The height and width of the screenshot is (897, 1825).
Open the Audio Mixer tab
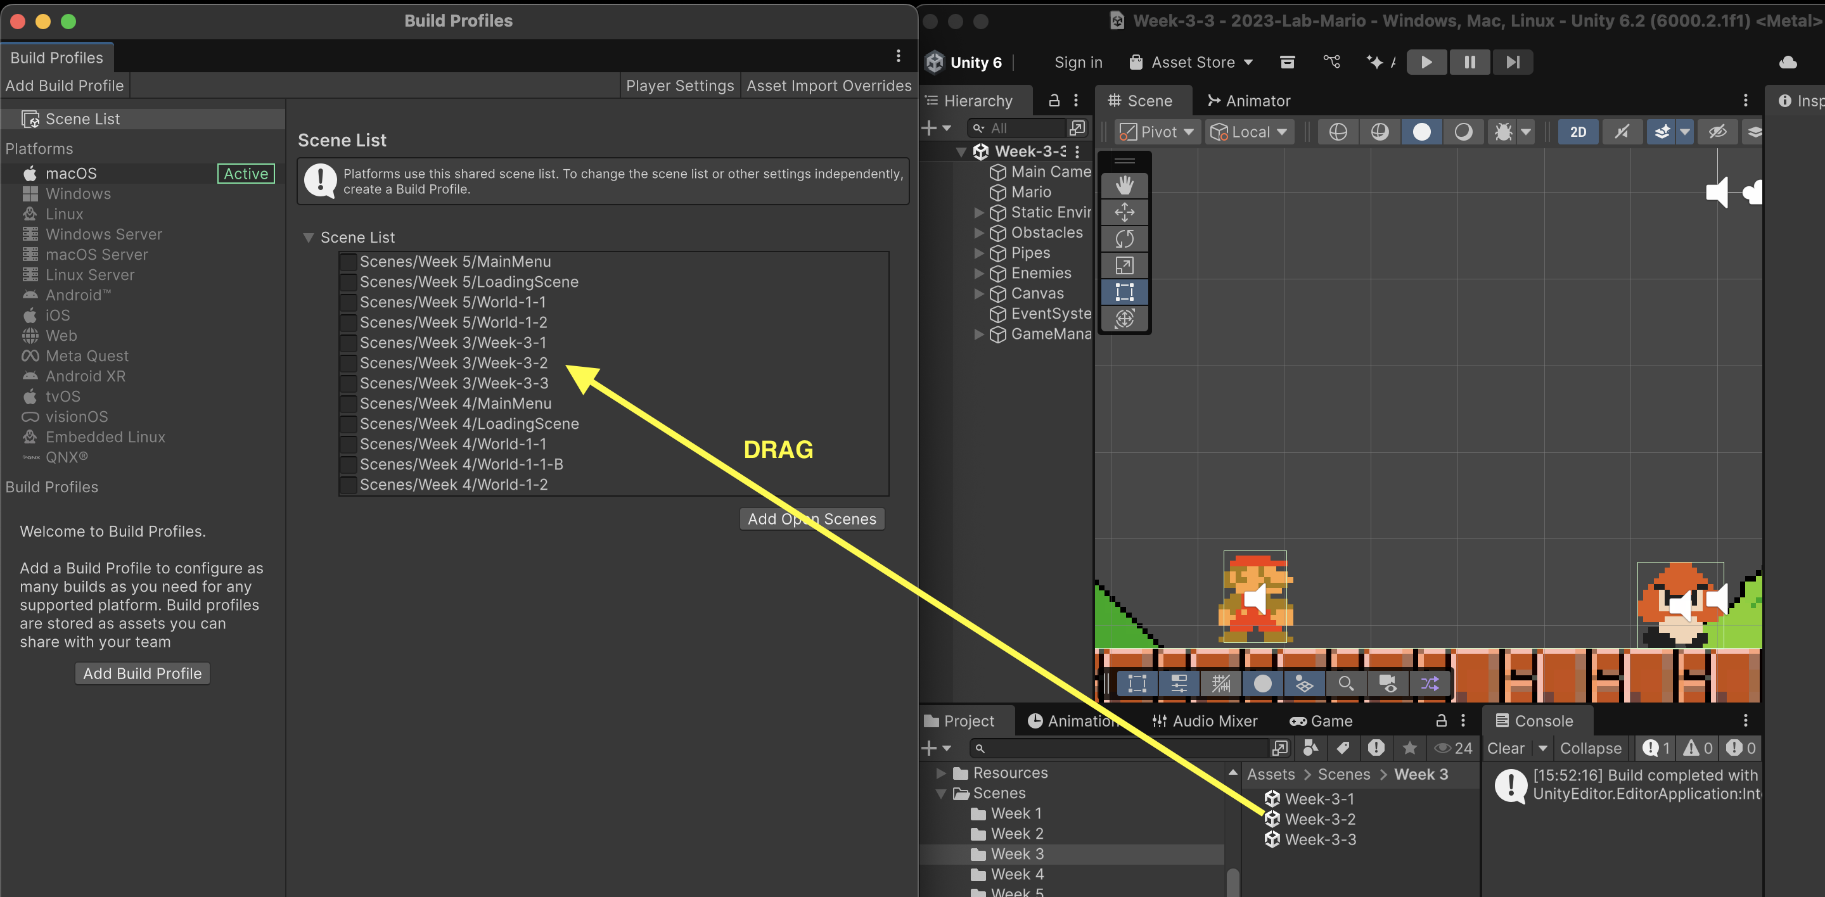point(1205,721)
